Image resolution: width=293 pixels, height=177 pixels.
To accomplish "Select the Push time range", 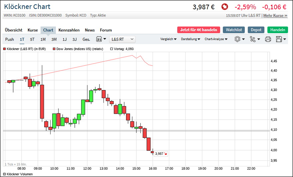I will click(10, 39).
